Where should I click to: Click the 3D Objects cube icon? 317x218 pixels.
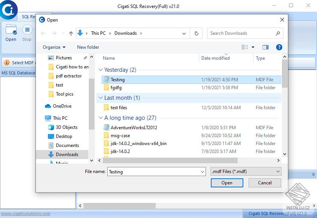click(51, 127)
